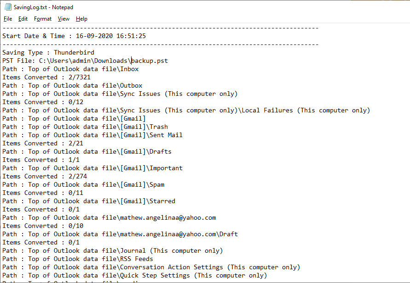Click on the Saving Type : Thunderbird line
Screen dimensions: 410x283
point(48,52)
